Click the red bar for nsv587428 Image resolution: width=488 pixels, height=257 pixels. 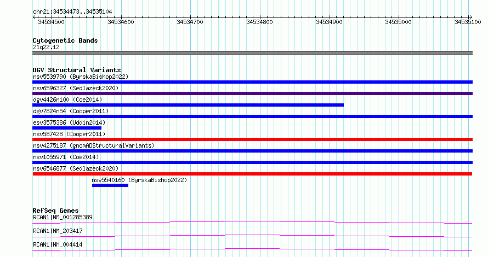tap(252, 139)
